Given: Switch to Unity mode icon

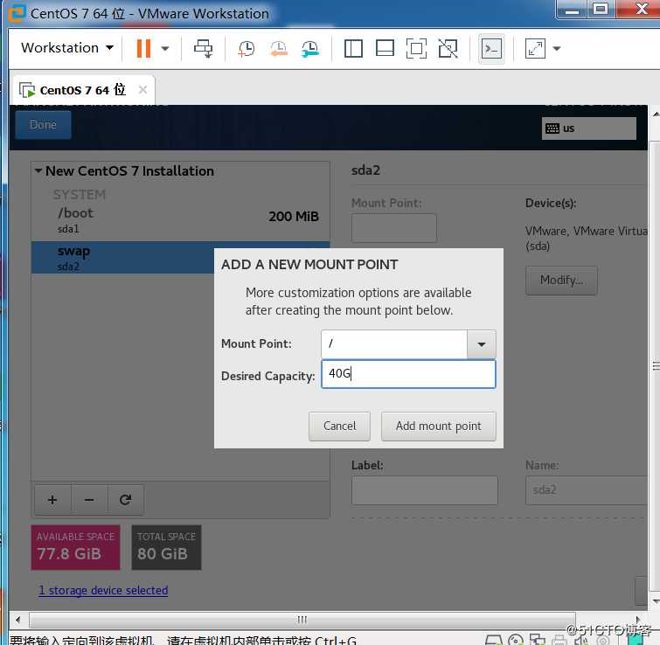Looking at the screenshot, I should click(x=448, y=48).
